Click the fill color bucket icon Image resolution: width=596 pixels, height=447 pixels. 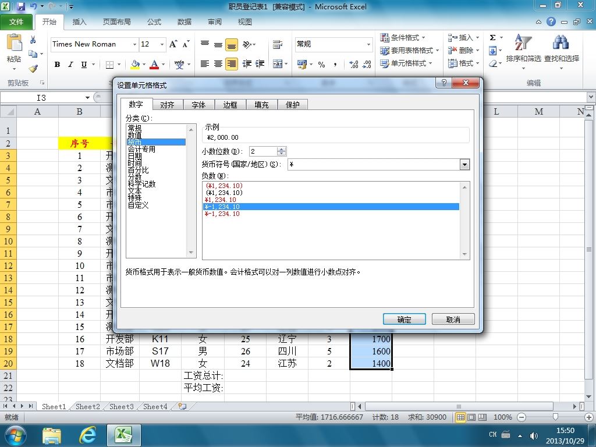coord(135,64)
